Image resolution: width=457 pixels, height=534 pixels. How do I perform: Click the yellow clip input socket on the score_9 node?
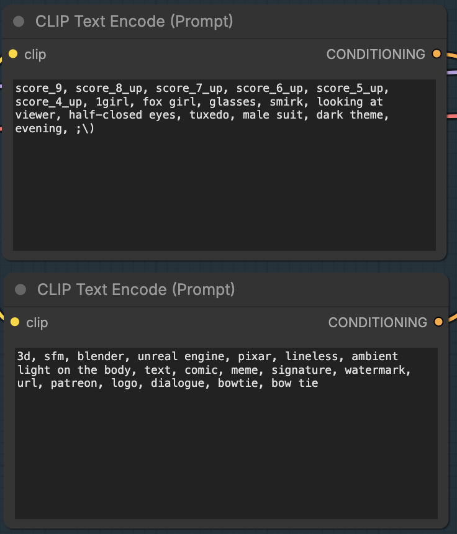tap(13, 54)
